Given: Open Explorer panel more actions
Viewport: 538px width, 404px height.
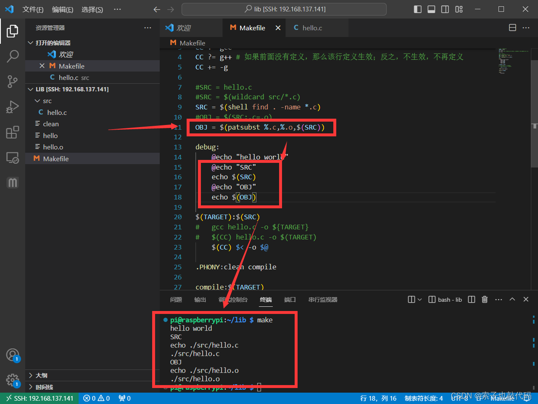Looking at the screenshot, I should [148, 28].
